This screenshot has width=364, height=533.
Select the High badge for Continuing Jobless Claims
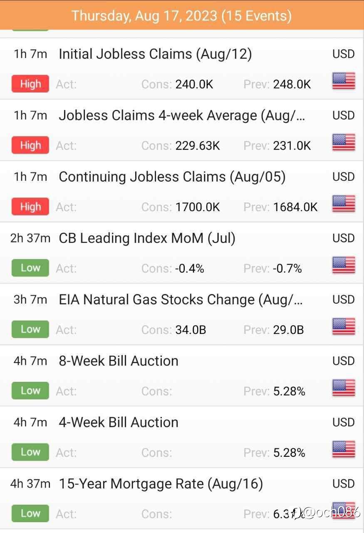pos(30,207)
